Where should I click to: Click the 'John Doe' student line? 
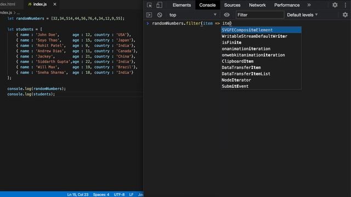pos(73,35)
